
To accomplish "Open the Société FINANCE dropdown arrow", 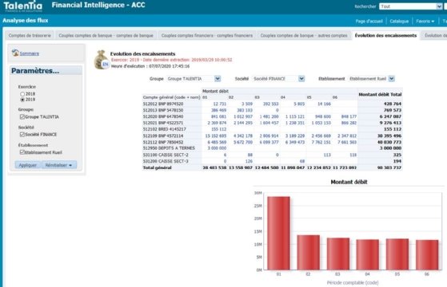I will (301, 79).
